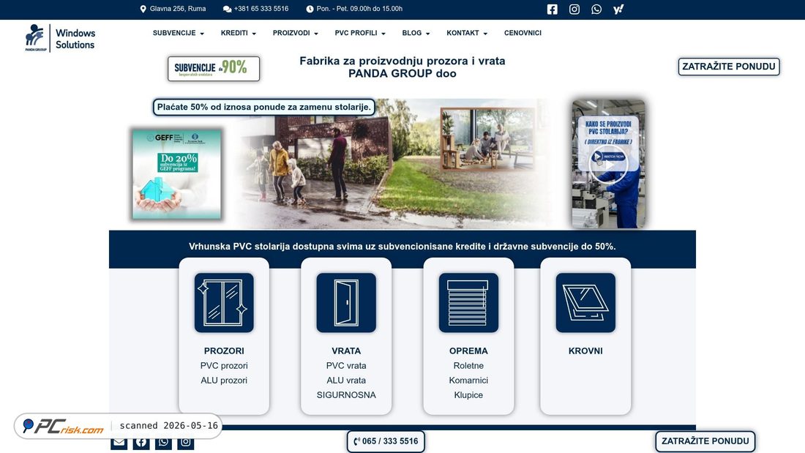Open the GEFF Do 20% subvencija thumbnail

coord(176,174)
